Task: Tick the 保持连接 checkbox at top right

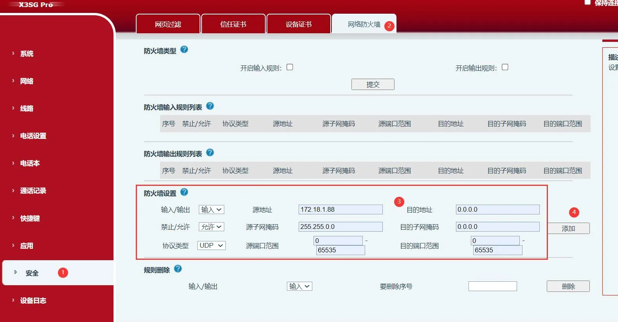Action: tap(587, 2)
